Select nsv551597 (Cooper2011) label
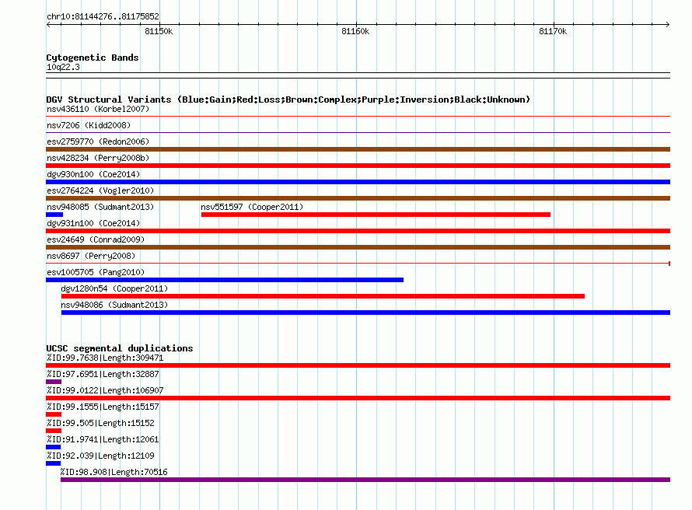 [x=252, y=207]
